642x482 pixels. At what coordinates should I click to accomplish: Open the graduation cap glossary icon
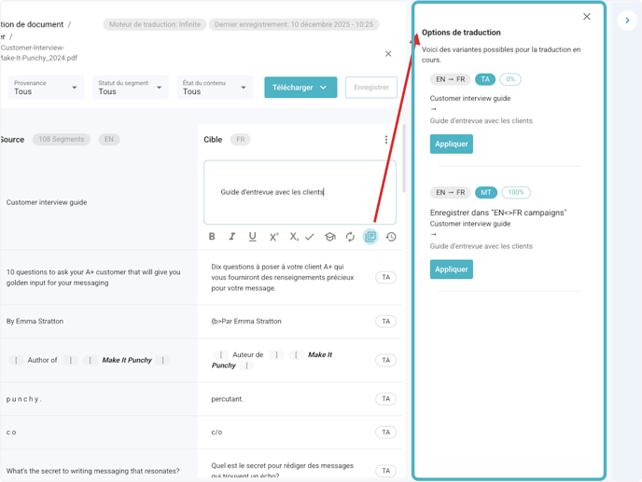(x=329, y=237)
